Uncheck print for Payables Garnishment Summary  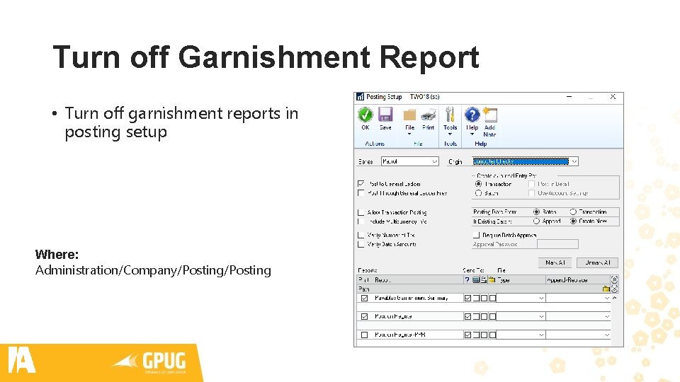tap(364, 298)
